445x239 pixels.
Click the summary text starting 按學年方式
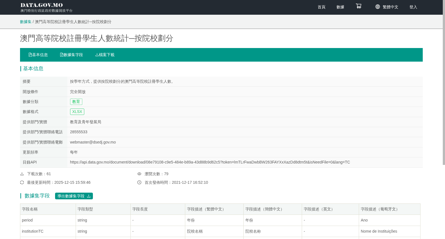point(123,81)
